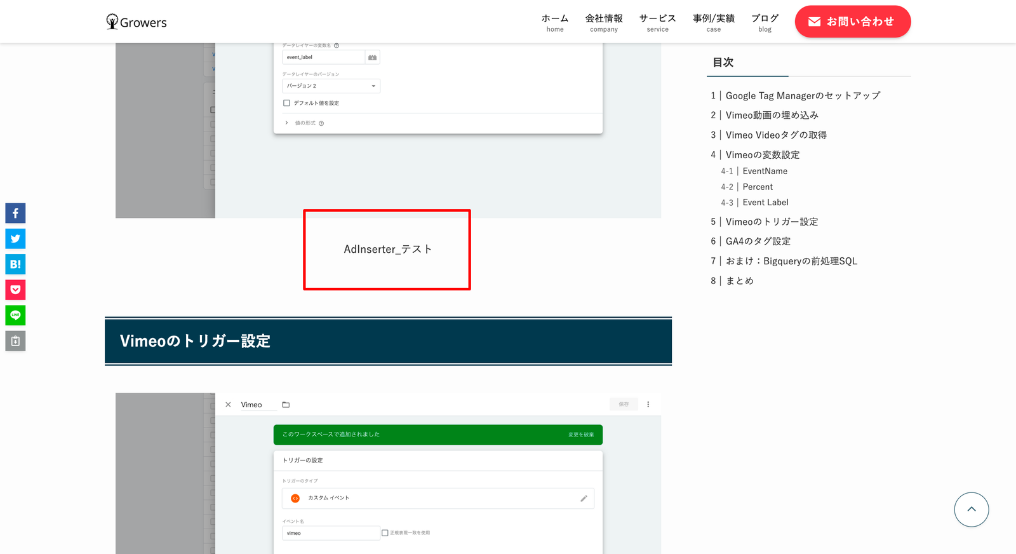Click the Vimeo trigger name field

pos(258,405)
